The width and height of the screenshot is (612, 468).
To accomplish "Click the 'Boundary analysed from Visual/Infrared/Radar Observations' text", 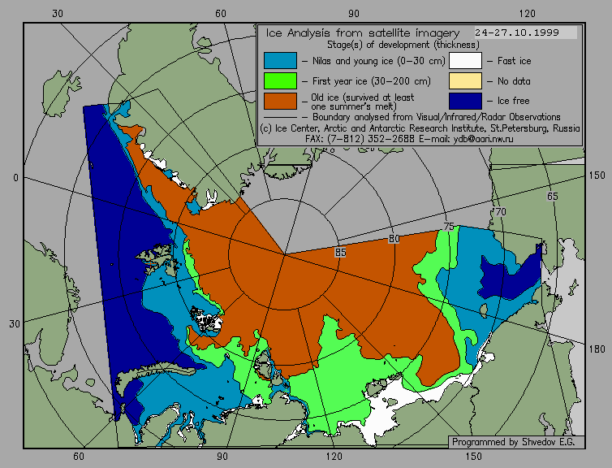I will tap(437, 117).
